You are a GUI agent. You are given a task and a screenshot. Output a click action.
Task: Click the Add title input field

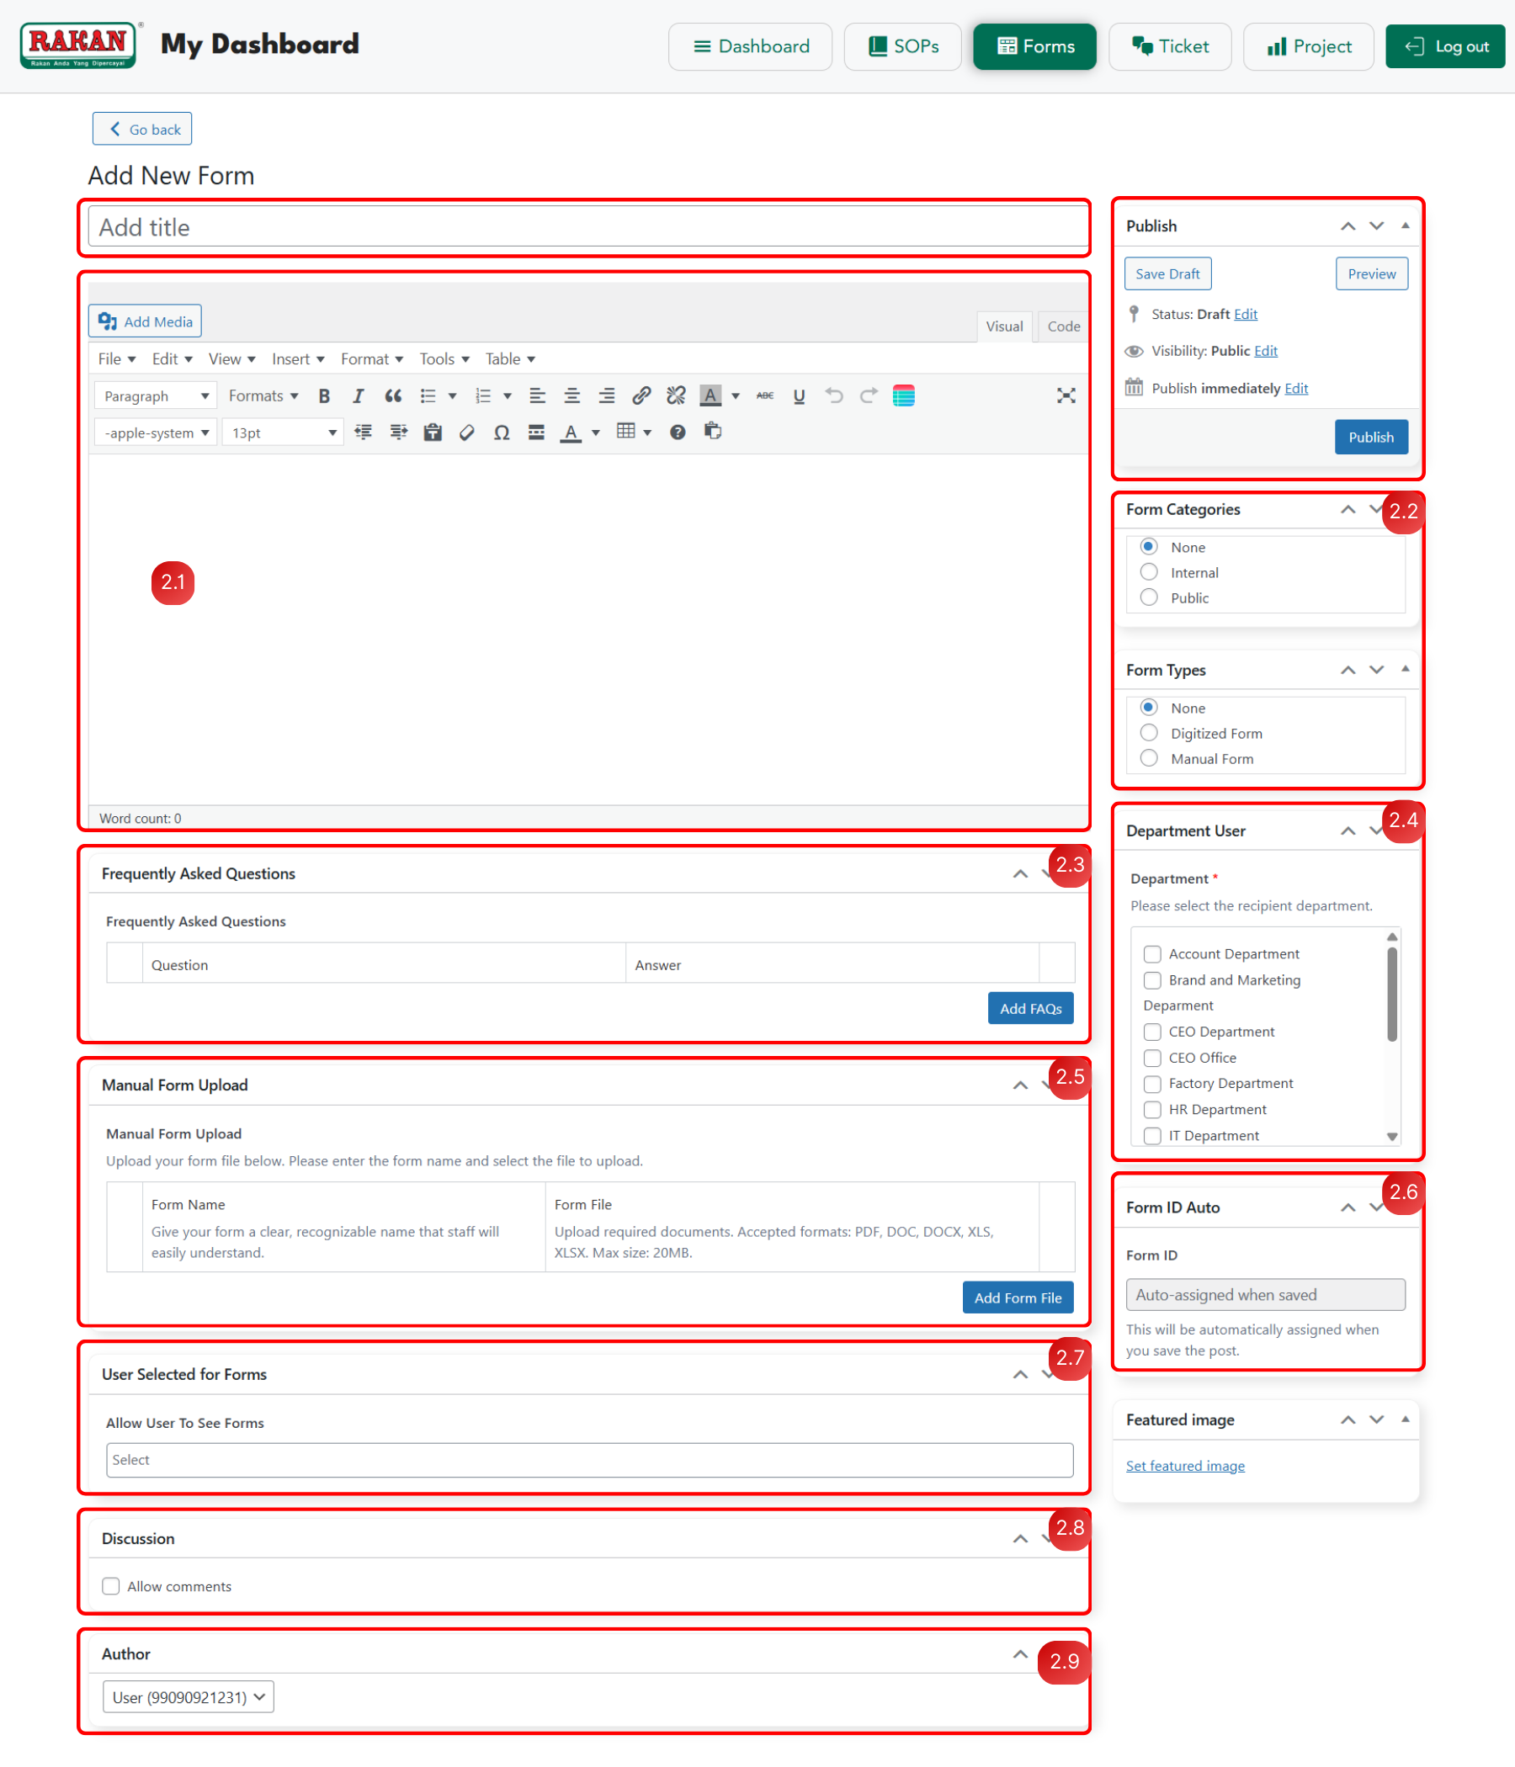tap(587, 228)
